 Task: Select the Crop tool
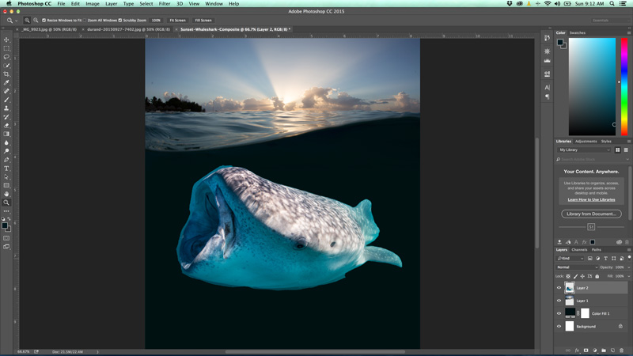point(6,74)
